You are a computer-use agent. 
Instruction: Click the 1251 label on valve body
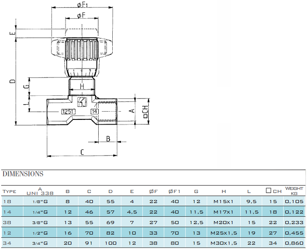tap(68, 112)
